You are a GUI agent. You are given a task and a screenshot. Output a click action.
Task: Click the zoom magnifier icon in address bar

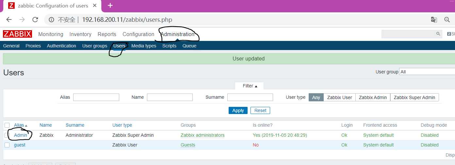click(447, 20)
